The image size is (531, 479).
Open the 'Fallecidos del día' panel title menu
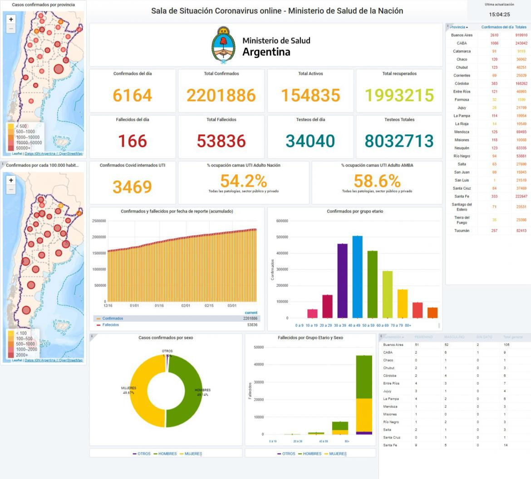(133, 119)
